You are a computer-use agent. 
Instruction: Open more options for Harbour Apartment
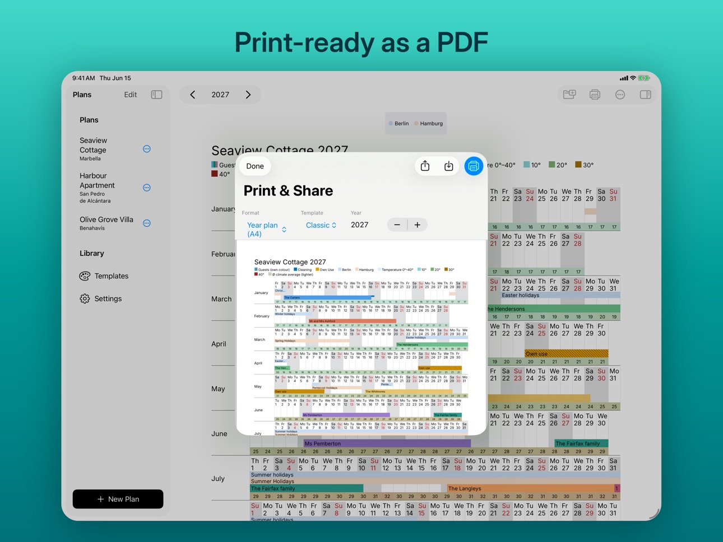[147, 188]
